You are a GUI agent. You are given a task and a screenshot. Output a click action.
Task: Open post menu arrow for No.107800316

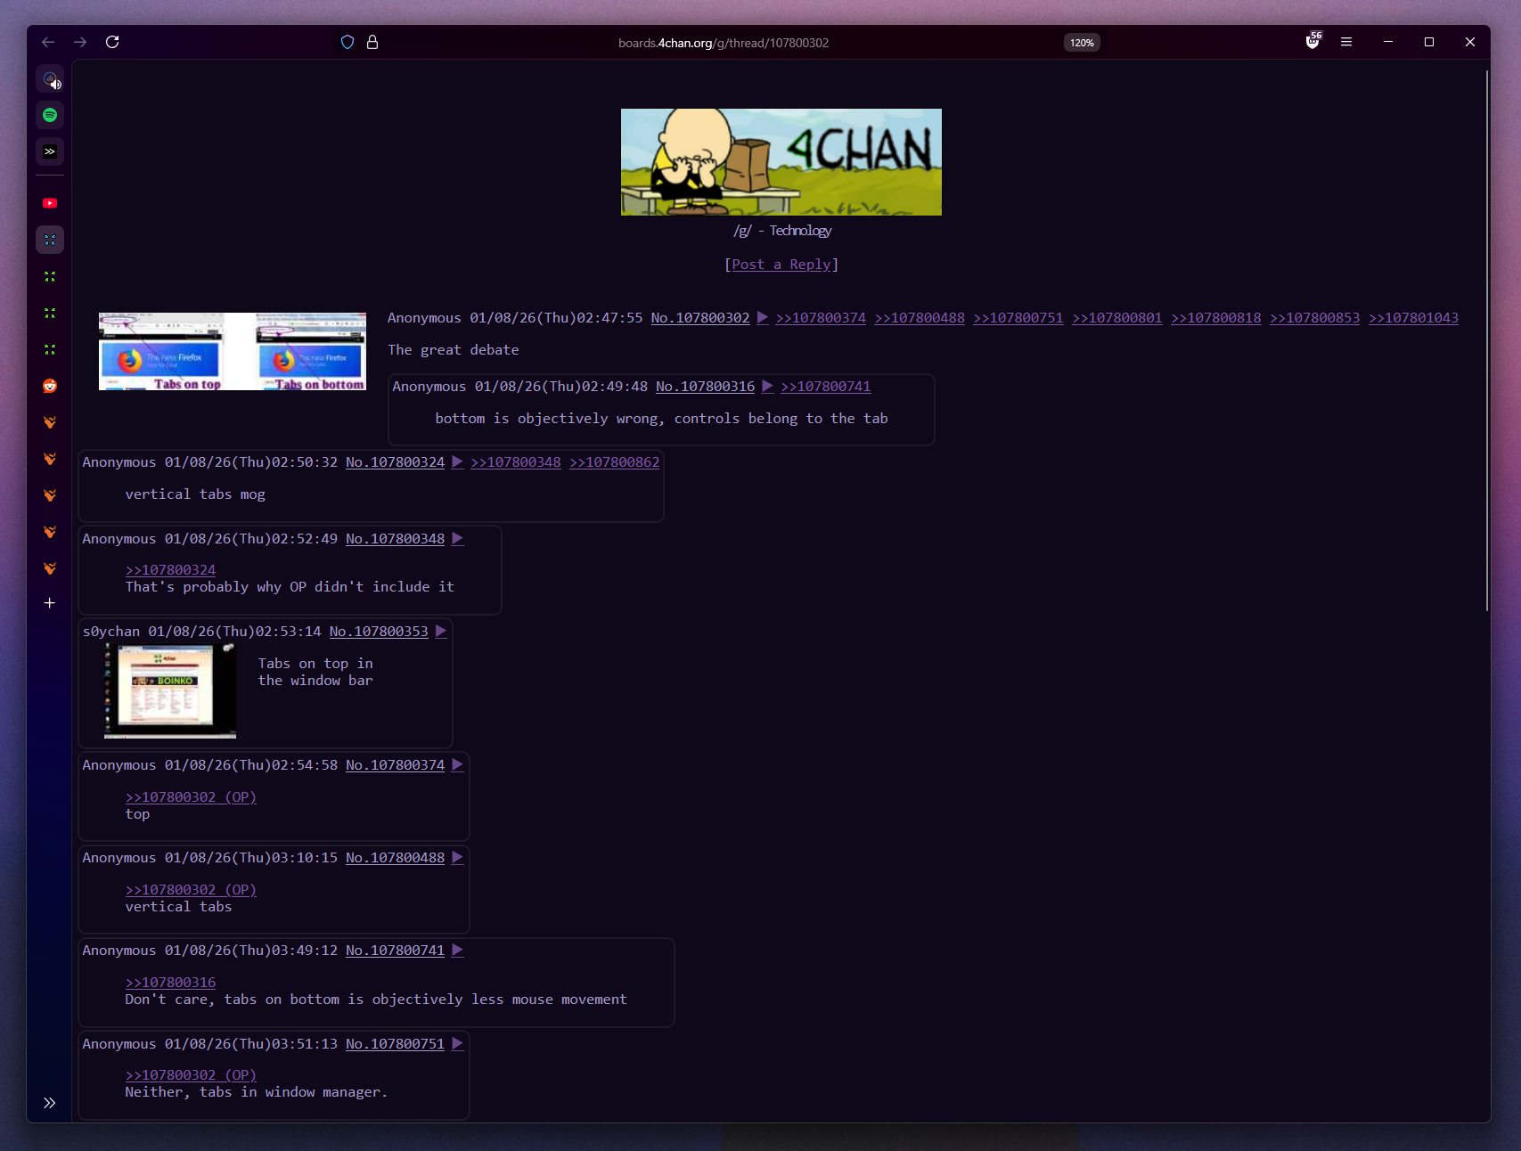(x=767, y=387)
